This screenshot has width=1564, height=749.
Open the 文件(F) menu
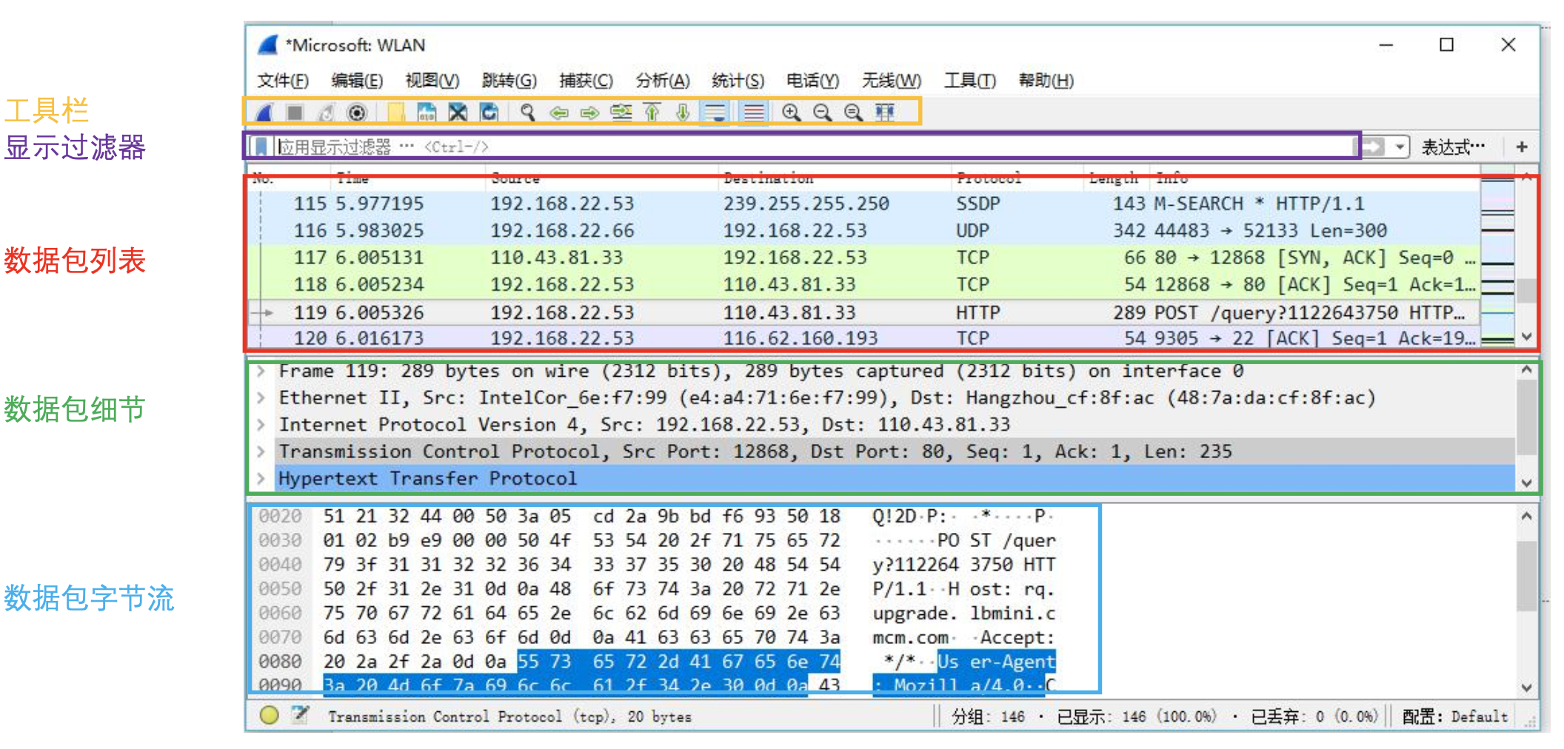coord(283,81)
